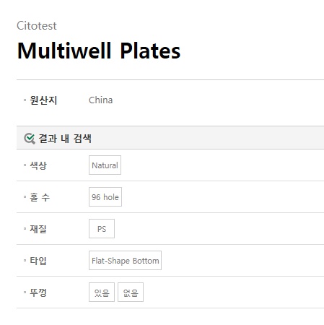Viewport: 324px width, 325px height.
Task: Filter by lid 있음 option
Action: (x=102, y=292)
